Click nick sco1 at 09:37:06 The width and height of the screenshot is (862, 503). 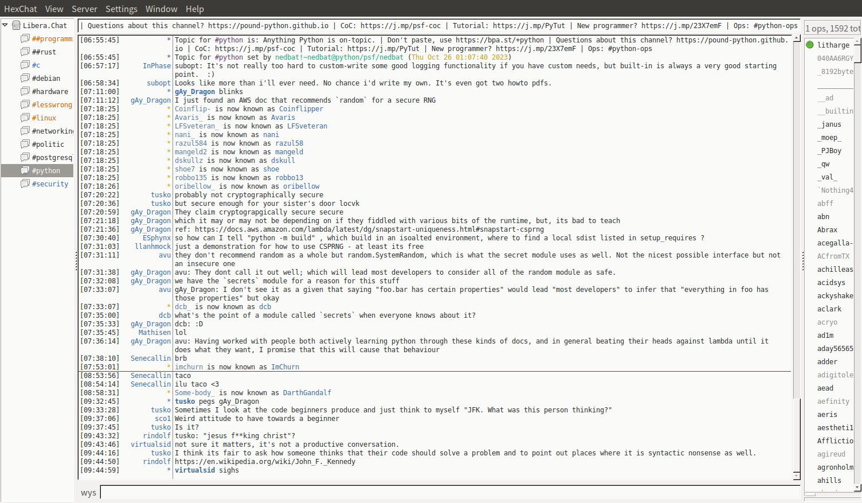click(x=163, y=419)
